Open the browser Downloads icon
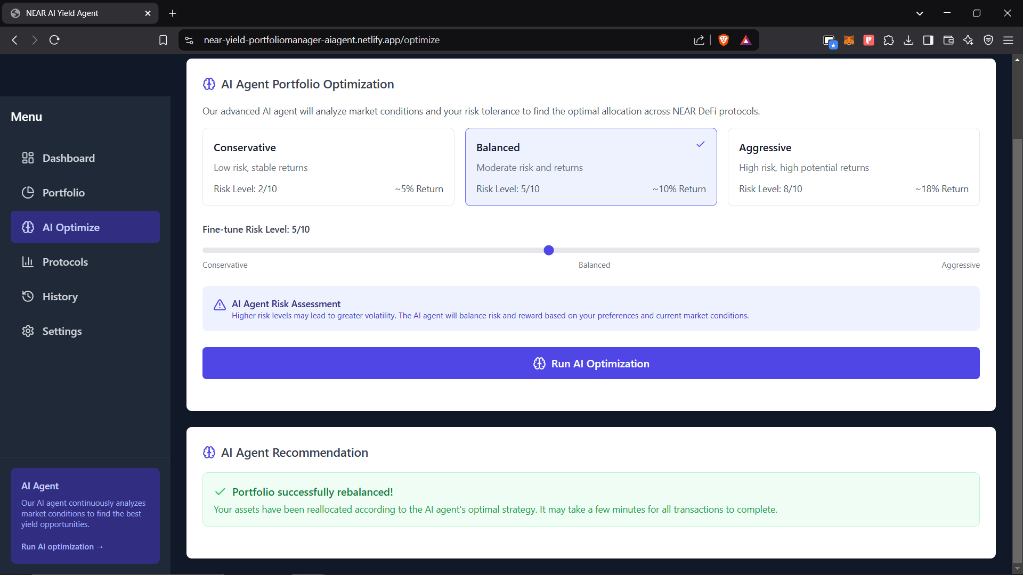The image size is (1023, 575). [x=908, y=40]
